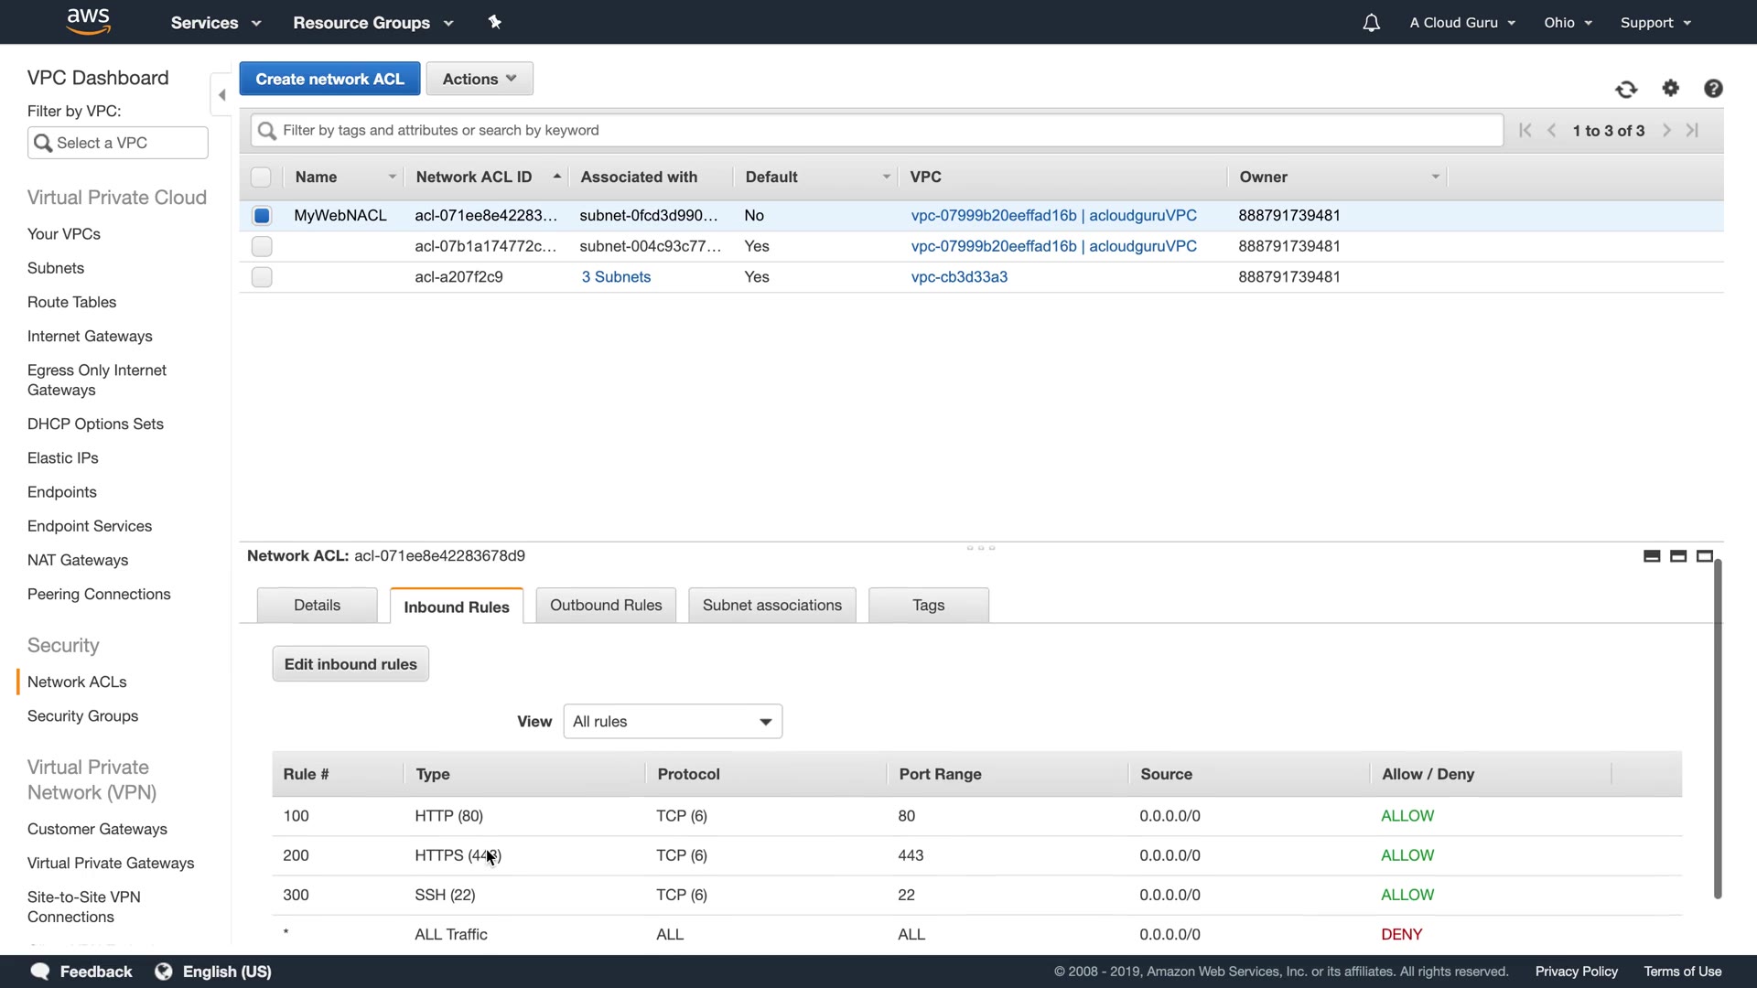The width and height of the screenshot is (1757, 988).
Task: Click the help question mark icon
Action: click(x=1713, y=88)
